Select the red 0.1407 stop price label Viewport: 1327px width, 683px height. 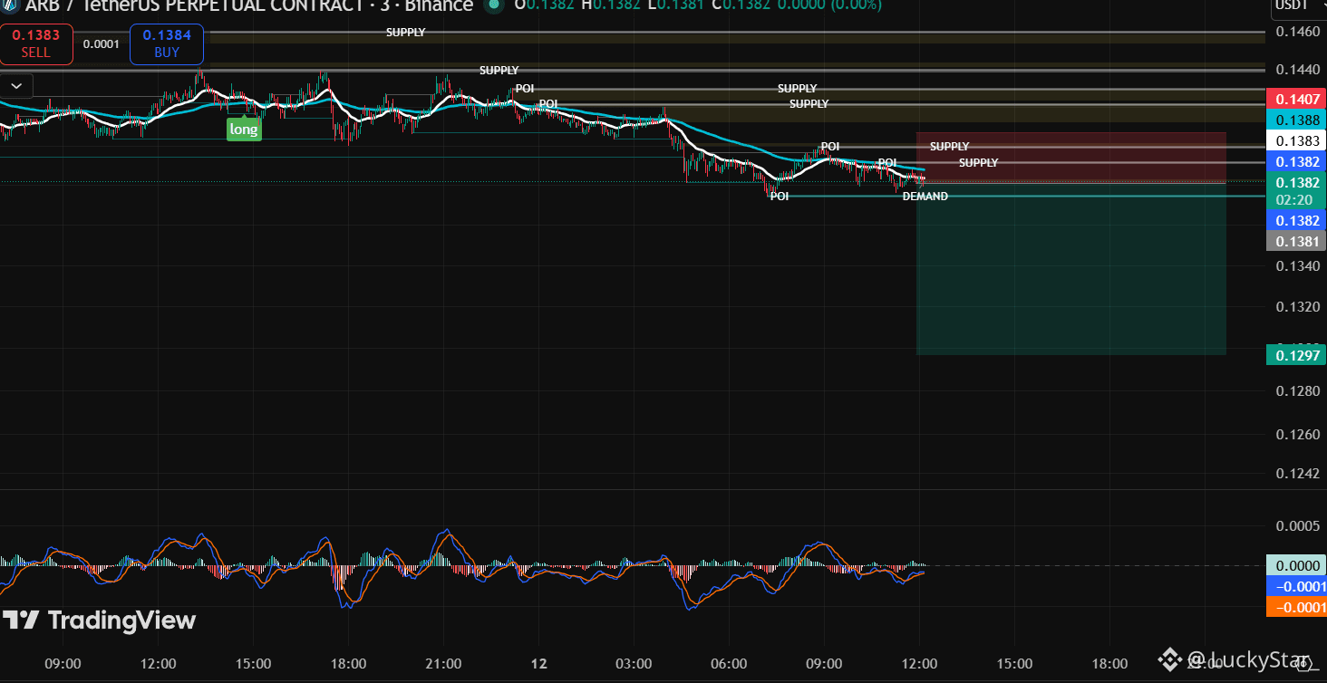[1296, 100]
